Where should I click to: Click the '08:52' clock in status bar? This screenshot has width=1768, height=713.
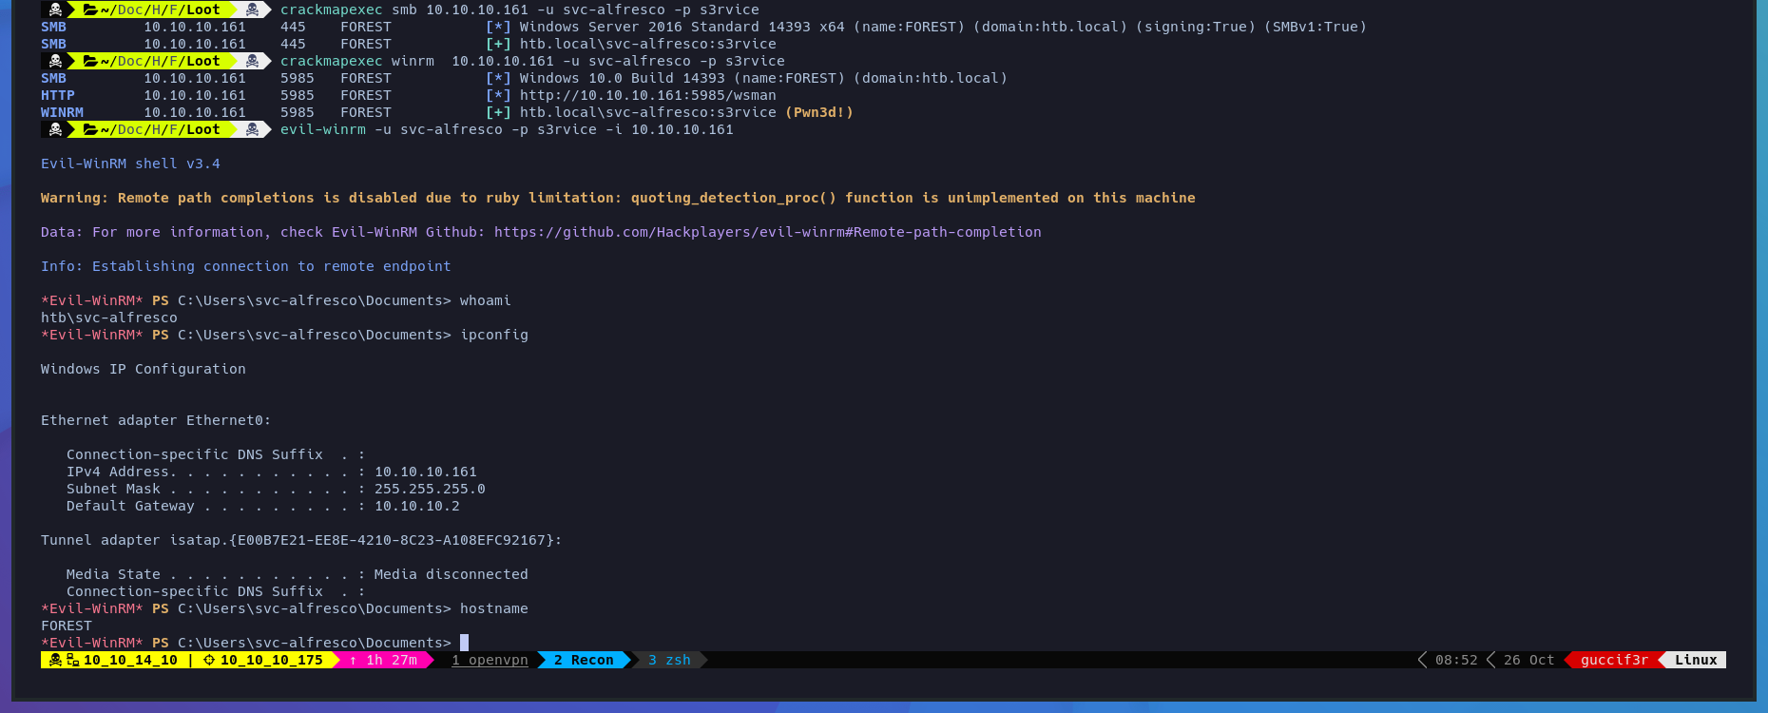pos(1456,660)
